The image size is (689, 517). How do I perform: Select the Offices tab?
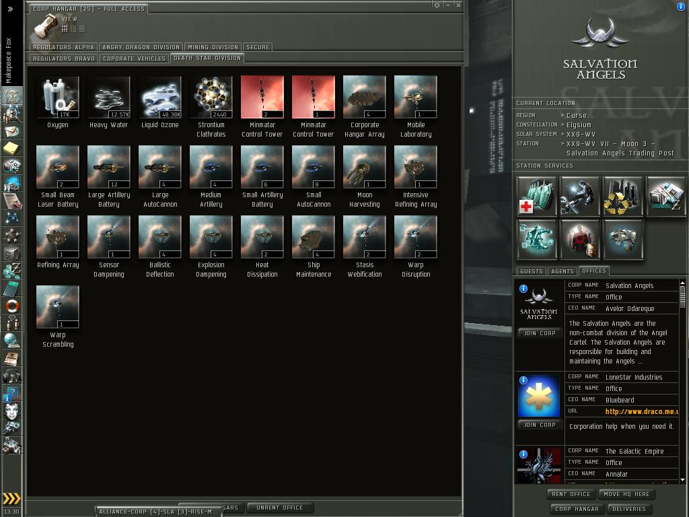tap(593, 271)
